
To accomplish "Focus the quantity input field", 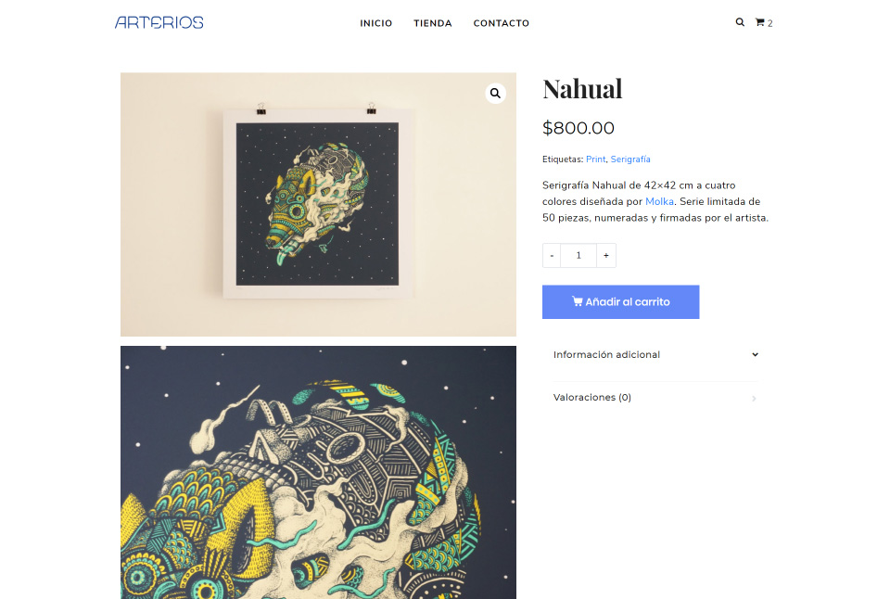I will pos(578,256).
